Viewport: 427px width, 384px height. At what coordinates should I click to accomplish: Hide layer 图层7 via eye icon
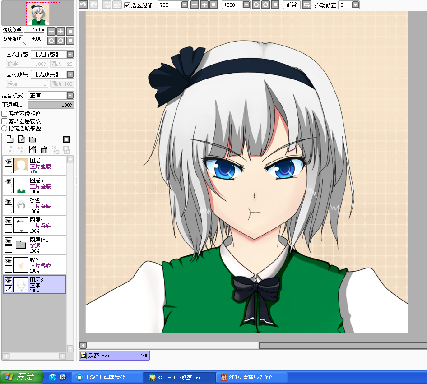[8, 162]
